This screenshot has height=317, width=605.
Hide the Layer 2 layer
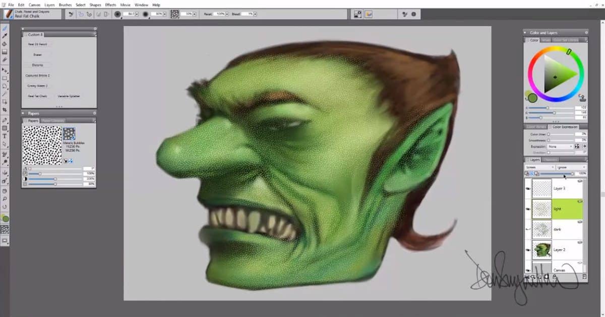[527, 249]
